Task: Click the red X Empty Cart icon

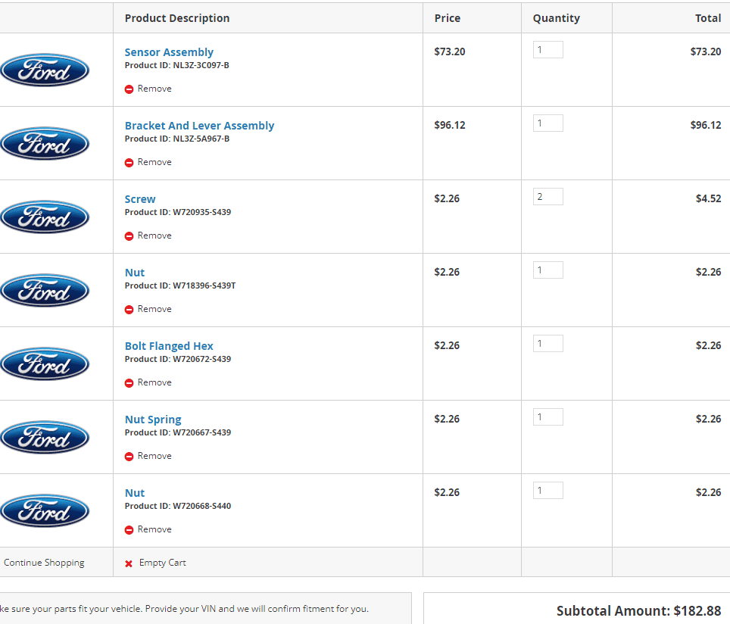Action: coord(129,563)
